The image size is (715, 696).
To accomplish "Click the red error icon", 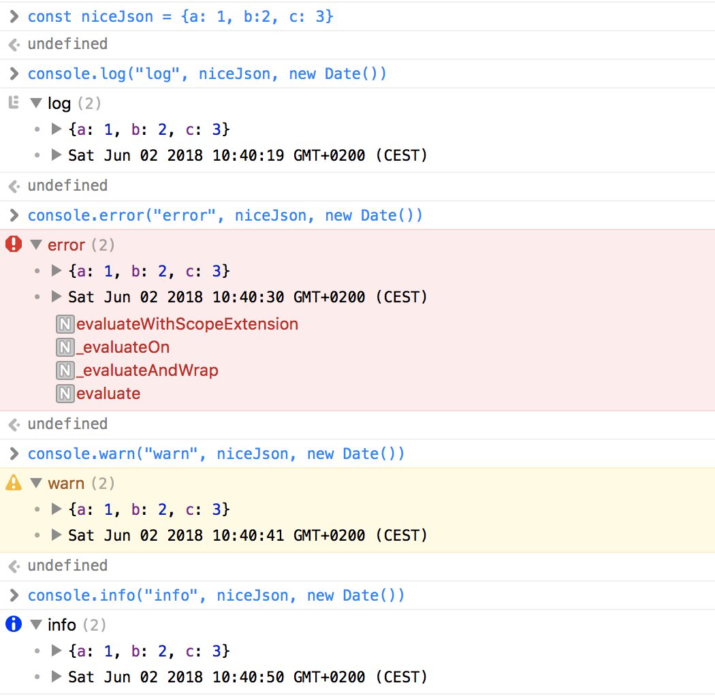I will tap(13, 244).
